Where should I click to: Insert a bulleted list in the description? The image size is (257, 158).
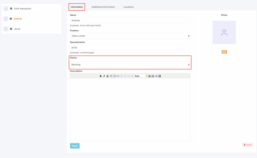click(111, 76)
